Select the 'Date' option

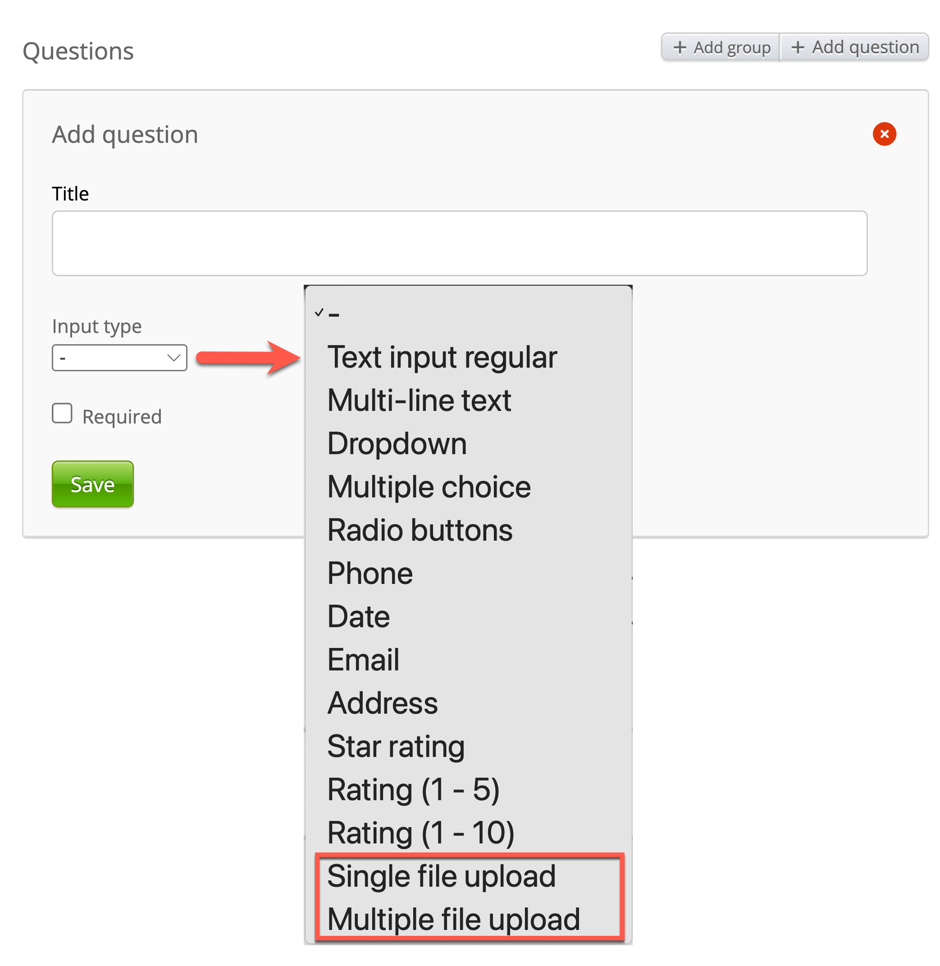tap(358, 616)
